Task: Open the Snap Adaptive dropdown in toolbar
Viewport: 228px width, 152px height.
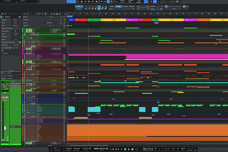Action: (x=139, y=2)
